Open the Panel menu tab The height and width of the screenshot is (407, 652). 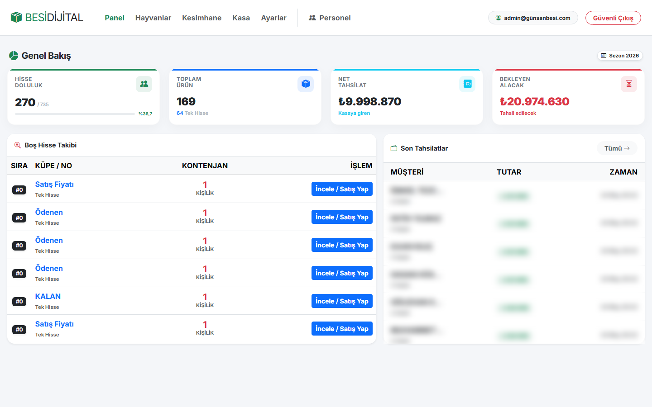click(x=115, y=18)
